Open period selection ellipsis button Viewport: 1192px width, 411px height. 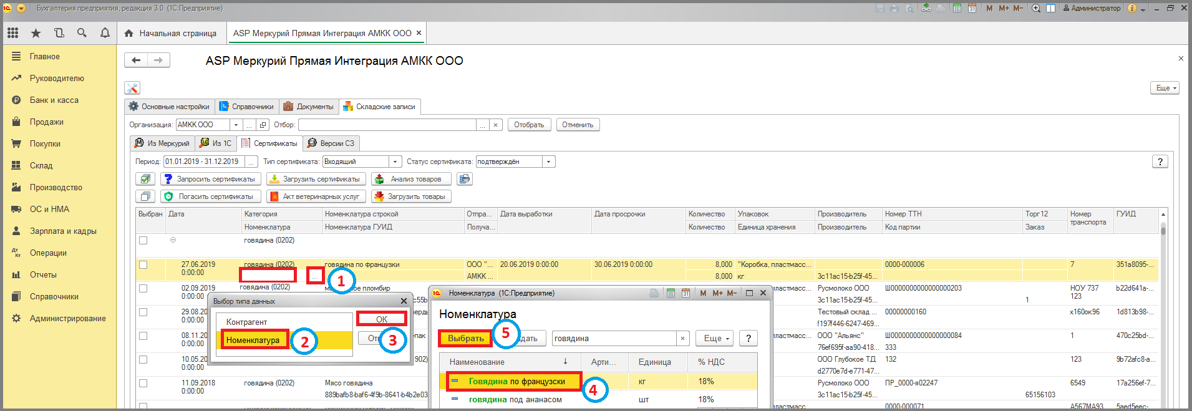tap(251, 162)
